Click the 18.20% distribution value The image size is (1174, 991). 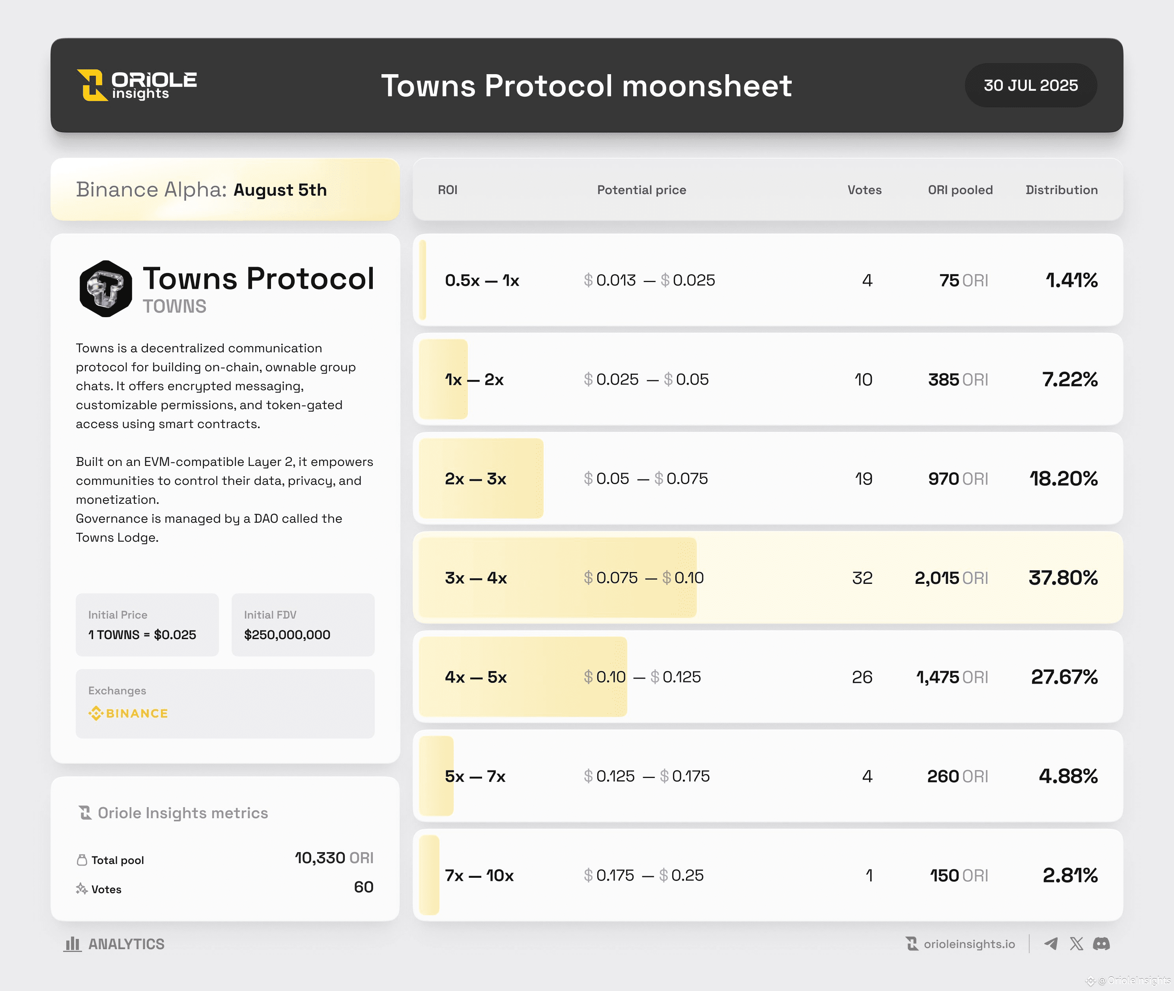point(1064,479)
